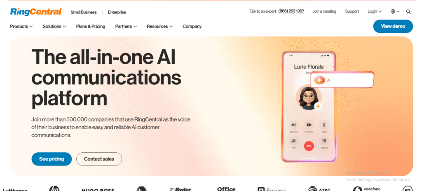The height and width of the screenshot is (191, 422).
Task: Click the Contact sales button
Action: coord(99,159)
